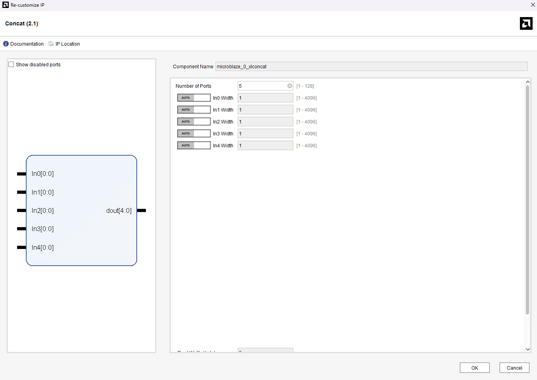The image size is (537, 380).
Task: Toggle AUTO switch for In3 Width
Action: pos(194,133)
